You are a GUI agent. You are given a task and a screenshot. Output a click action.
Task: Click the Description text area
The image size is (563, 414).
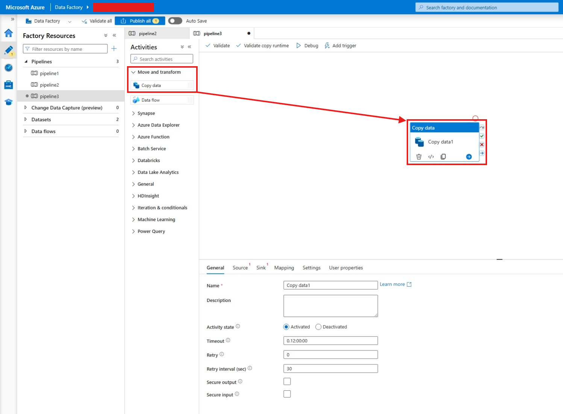330,306
